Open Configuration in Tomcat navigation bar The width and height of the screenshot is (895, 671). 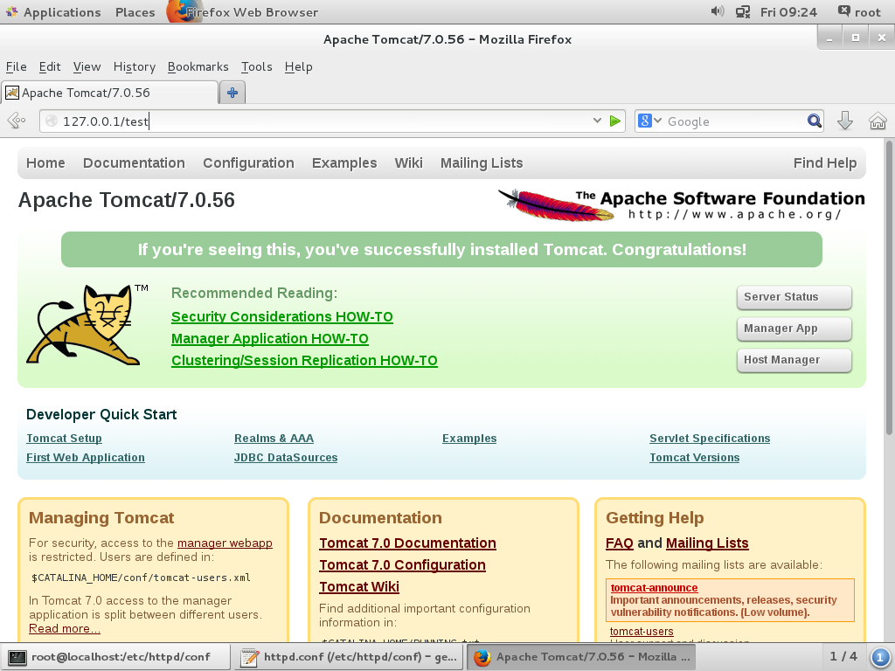(x=249, y=163)
